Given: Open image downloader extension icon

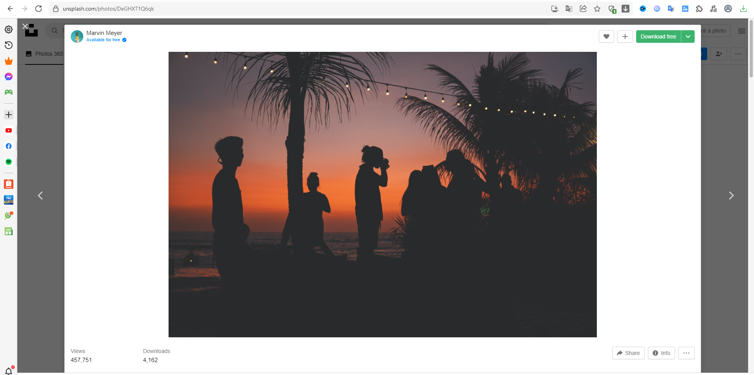Looking at the screenshot, I should [685, 9].
